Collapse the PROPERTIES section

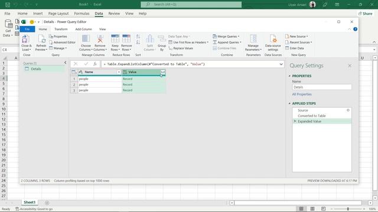289,76
